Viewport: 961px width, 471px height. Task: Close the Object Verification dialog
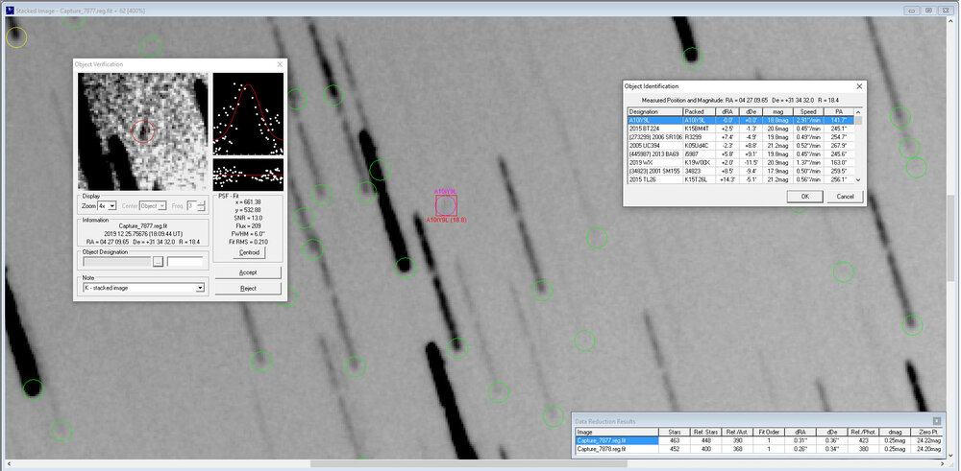pos(280,64)
